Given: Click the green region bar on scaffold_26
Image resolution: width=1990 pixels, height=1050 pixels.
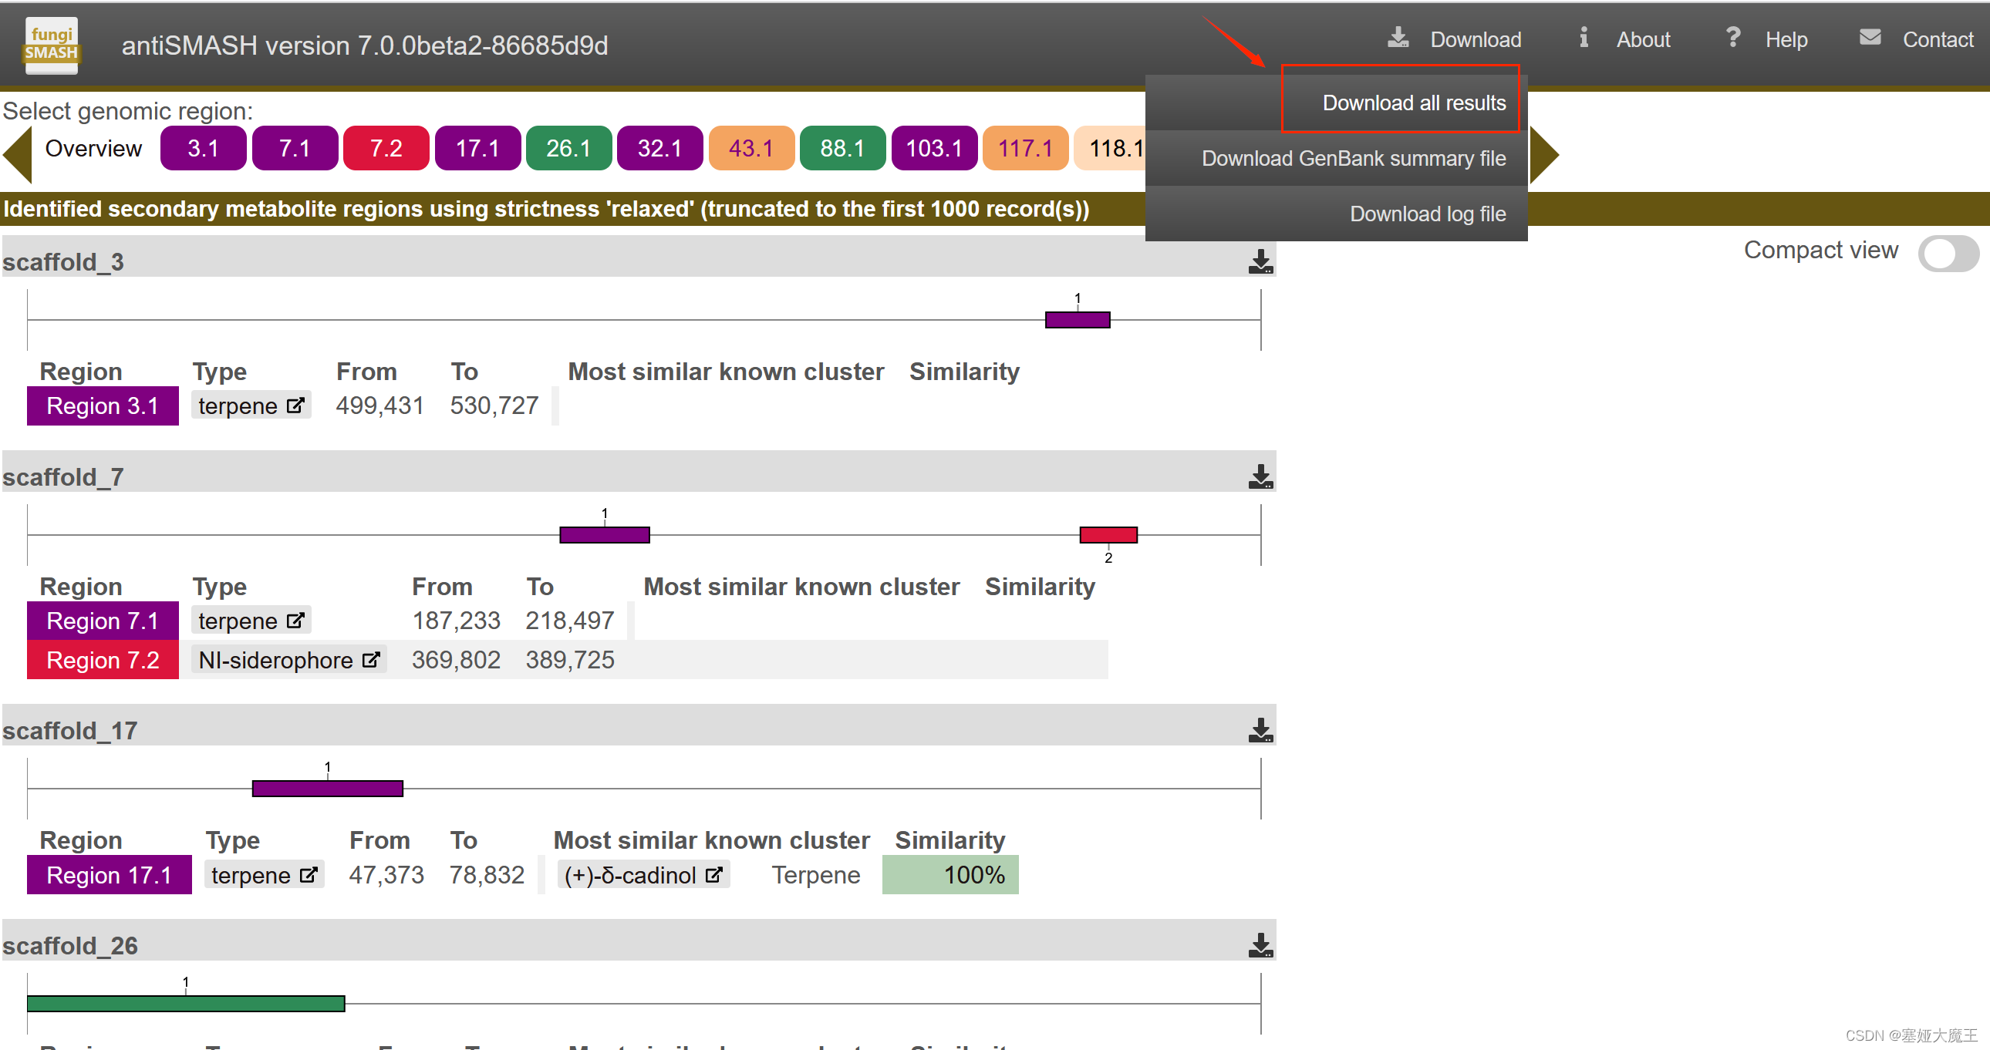Looking at the screenshot, I should tap(185, 1004).
